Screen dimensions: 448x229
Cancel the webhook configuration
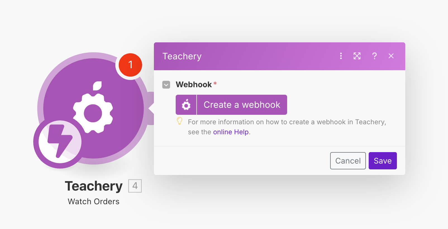[348, 161]
